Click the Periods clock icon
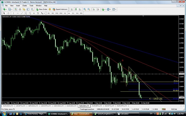This screenshot has height=116, width=186. coord(108,9)
